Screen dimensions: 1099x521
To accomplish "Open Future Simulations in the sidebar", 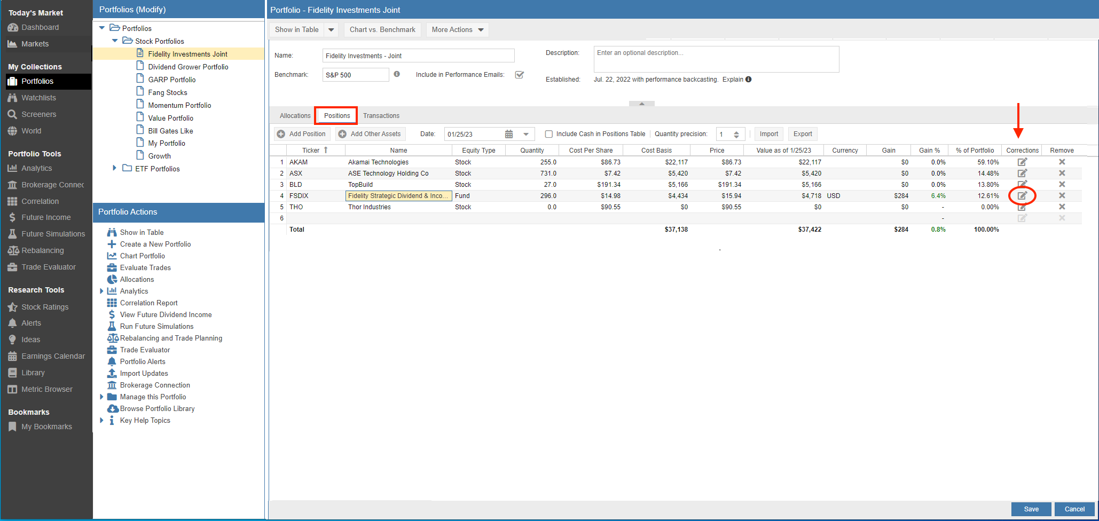I will tap(53, 234).
